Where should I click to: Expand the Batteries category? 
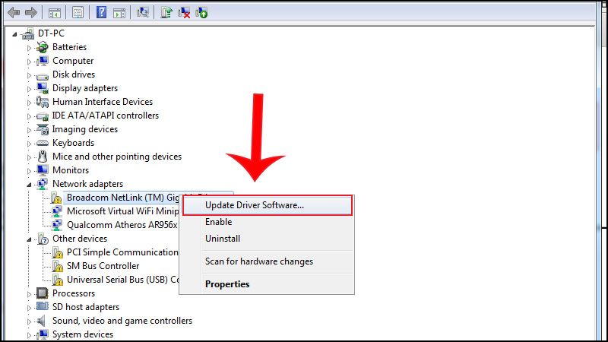coord(30,47)
